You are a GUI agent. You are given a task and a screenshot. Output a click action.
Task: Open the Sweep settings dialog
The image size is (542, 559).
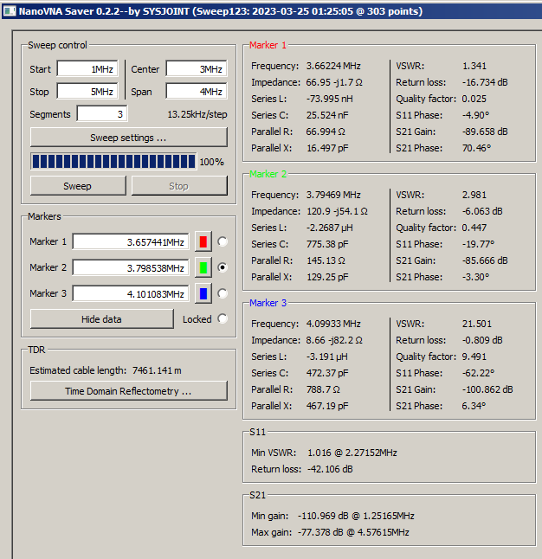[x=128, y=138]
